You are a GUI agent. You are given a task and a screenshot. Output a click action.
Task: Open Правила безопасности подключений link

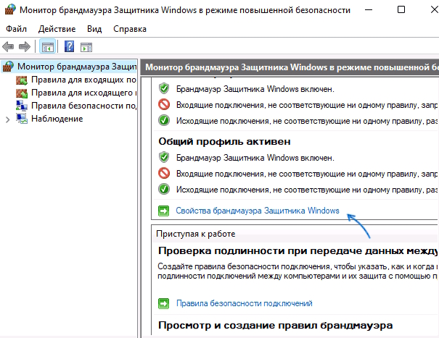(244, 303)
